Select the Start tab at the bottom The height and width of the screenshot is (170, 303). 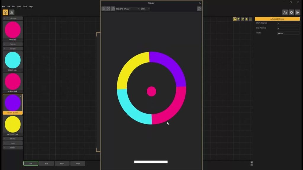(x=31, y=163)
